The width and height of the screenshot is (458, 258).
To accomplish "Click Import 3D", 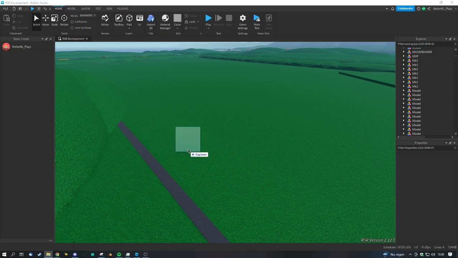I will point(151,22).
